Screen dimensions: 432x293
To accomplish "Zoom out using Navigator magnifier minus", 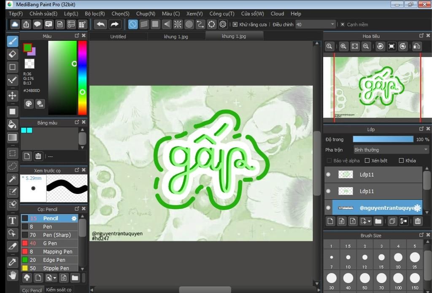I will click(366, 46).
